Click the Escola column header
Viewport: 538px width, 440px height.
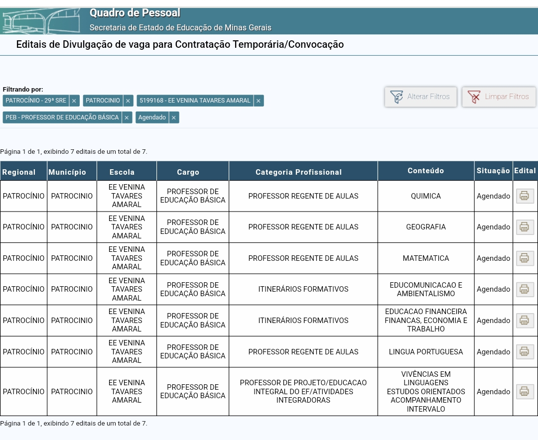pos(122,172)
